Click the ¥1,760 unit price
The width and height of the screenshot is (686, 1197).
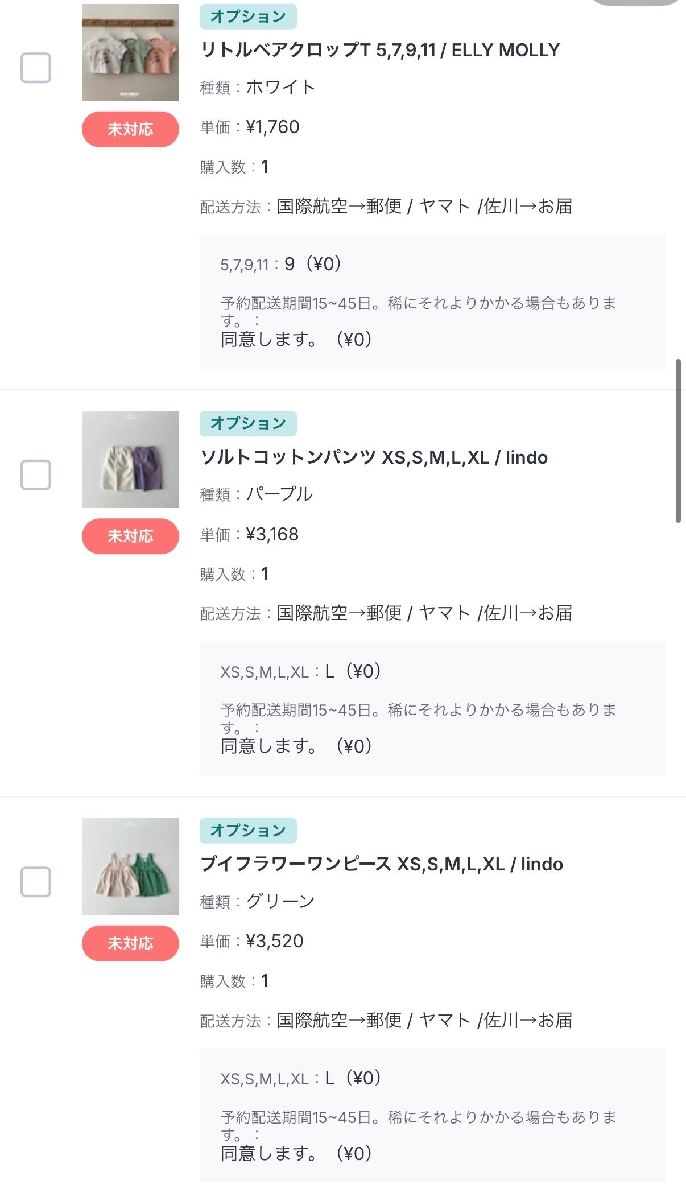point(272,127)
